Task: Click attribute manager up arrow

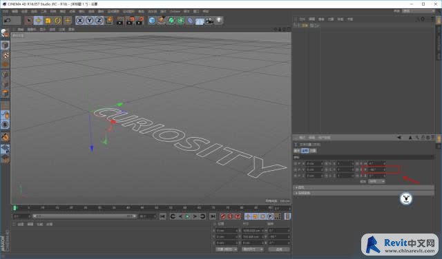Action: (410, 138)
